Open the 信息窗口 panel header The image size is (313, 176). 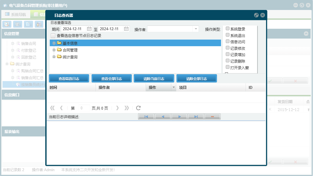click(x=24, y=95)
